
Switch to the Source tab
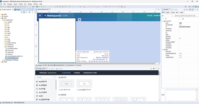tap(78, 65)
